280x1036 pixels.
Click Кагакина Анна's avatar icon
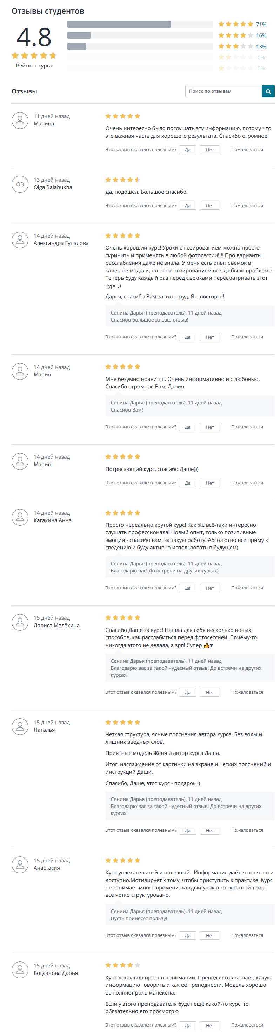20,517
